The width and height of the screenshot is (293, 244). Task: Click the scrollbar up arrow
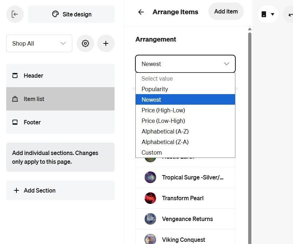(250, 29)
